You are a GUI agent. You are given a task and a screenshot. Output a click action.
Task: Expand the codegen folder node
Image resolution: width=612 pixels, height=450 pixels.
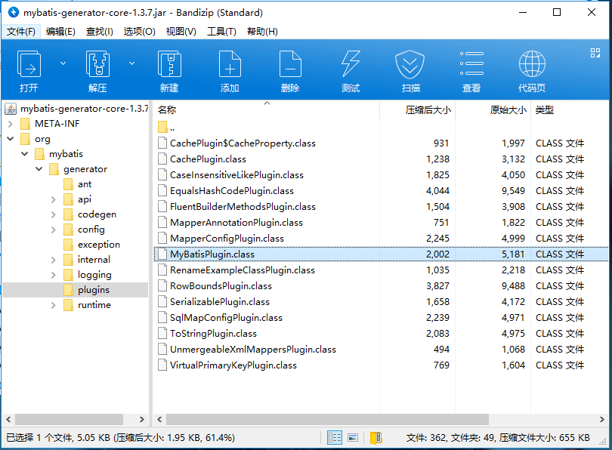click(54, 214)
